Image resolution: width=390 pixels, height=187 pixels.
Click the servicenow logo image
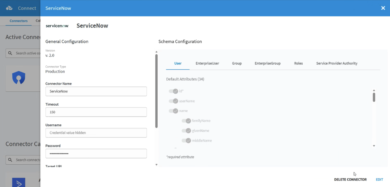[x=57, y=26]
